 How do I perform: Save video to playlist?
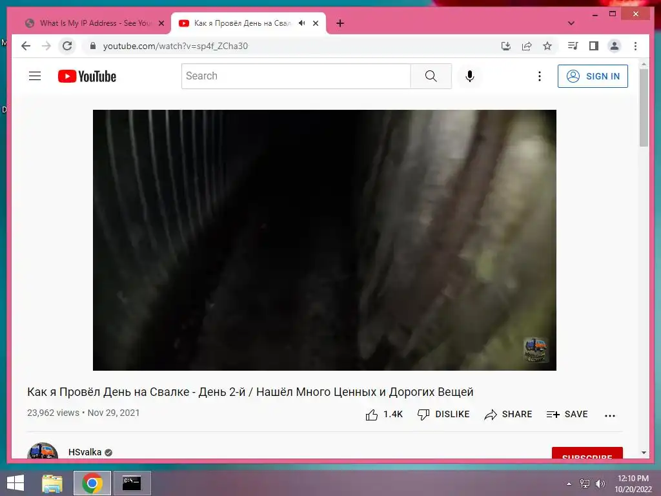coord(567,415)
